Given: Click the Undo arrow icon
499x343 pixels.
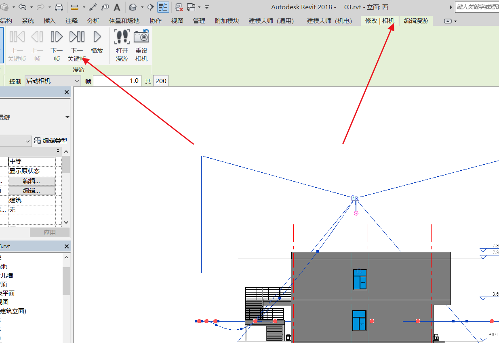Looking at the screenshot, I should point(23,7).
